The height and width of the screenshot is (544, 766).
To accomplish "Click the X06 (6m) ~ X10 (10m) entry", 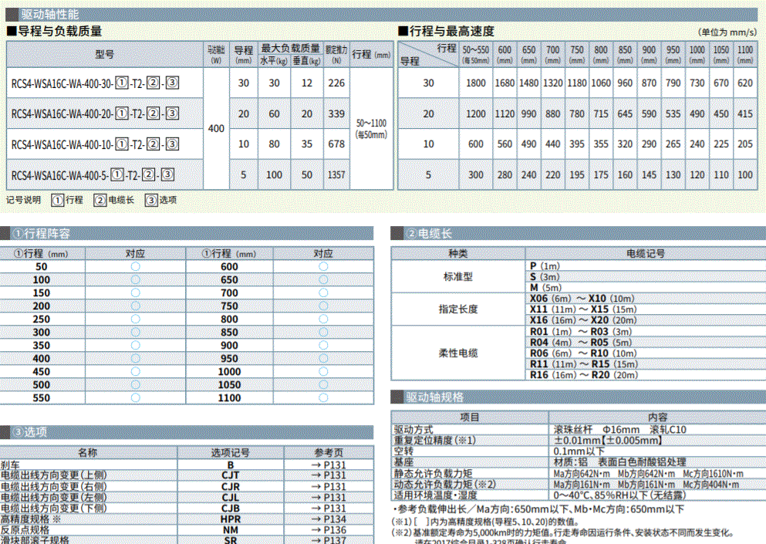I will [x=582, y=298].
